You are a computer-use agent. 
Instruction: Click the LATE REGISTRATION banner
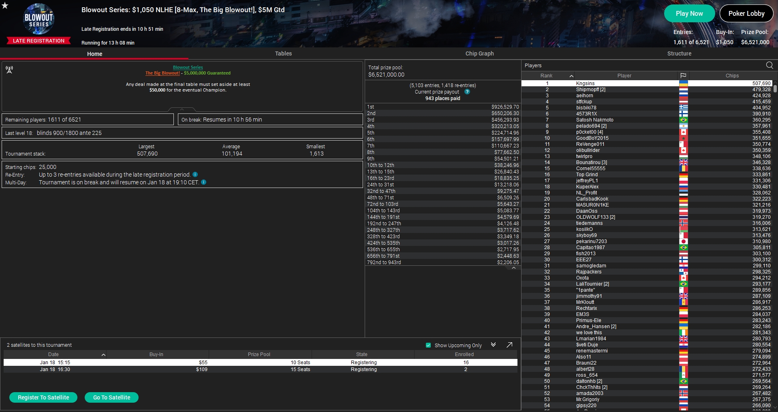click(x=38, y=41)
